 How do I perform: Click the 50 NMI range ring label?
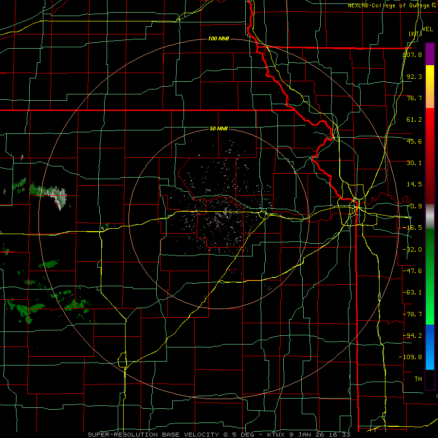219,128
